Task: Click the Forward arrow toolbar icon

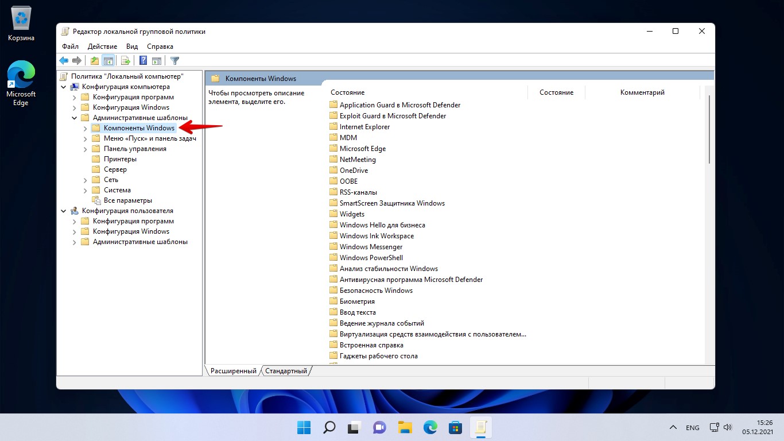Action: point(76,60)
